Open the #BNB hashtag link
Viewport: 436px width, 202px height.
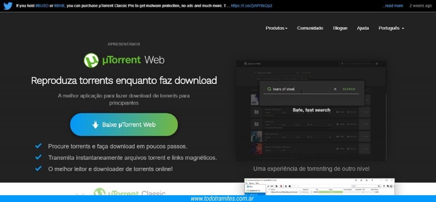pyautogui.click(x=60, y=6)
